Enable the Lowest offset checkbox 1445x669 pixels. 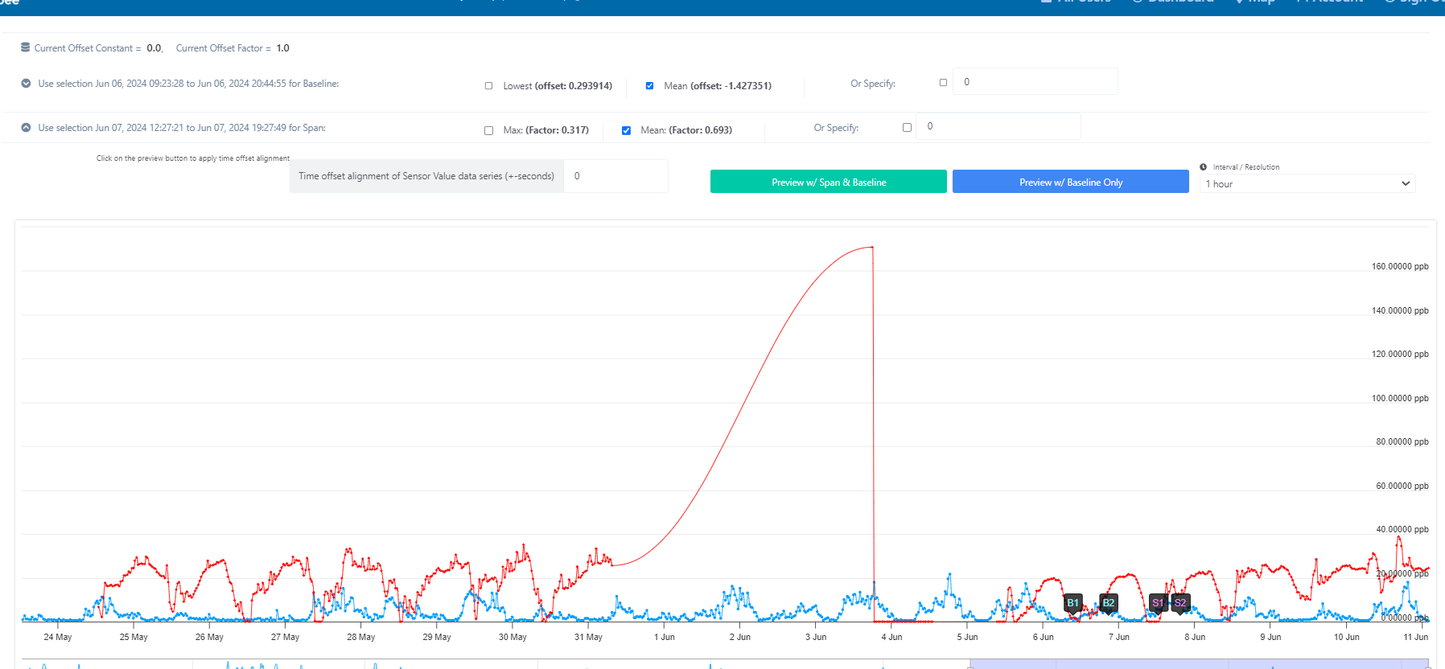(x=488, y=86)
